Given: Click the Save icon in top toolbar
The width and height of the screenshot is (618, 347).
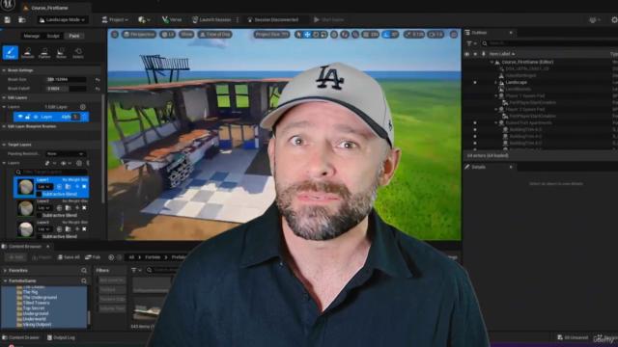Looking at the screenshot, I should (8, 19).
